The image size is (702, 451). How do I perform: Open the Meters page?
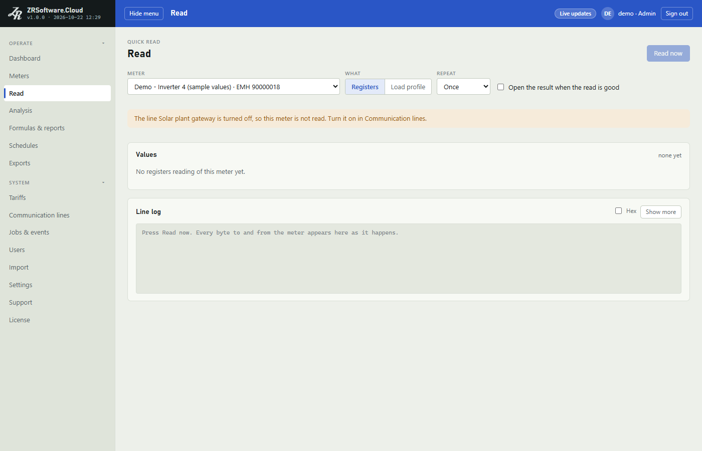(x=57, y=76)
